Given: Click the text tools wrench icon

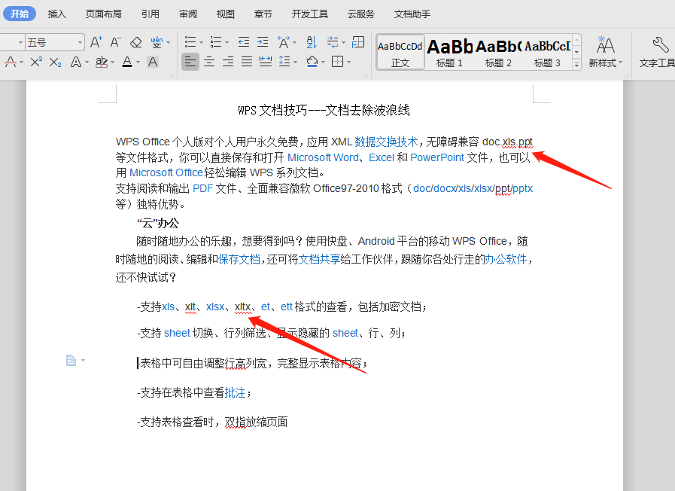Looking at the screenshot, I should coord(660,44).
